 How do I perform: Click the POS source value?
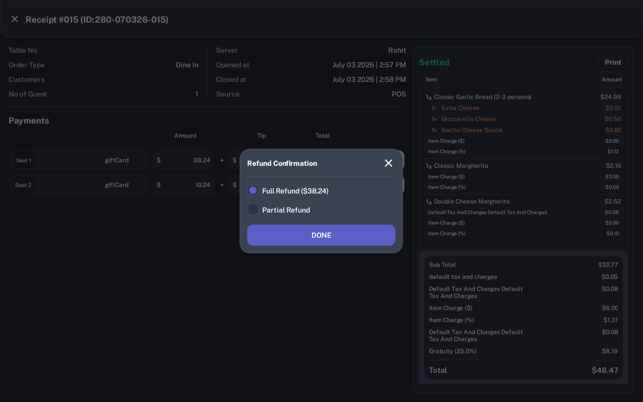pyautogui.click(x=399, y=94)
